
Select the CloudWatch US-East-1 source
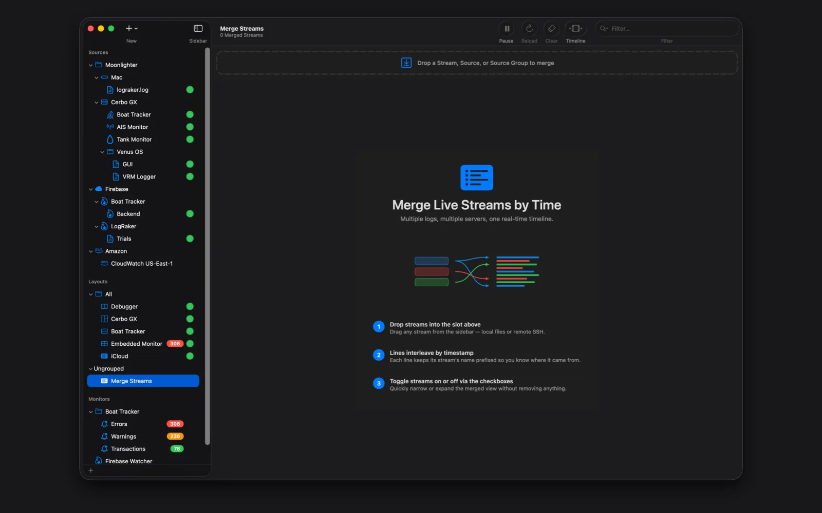(143, 264)
